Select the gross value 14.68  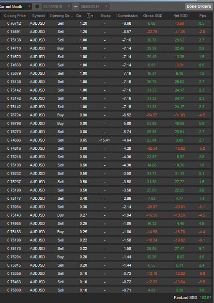pyautogui.click(x=152, y=165)
